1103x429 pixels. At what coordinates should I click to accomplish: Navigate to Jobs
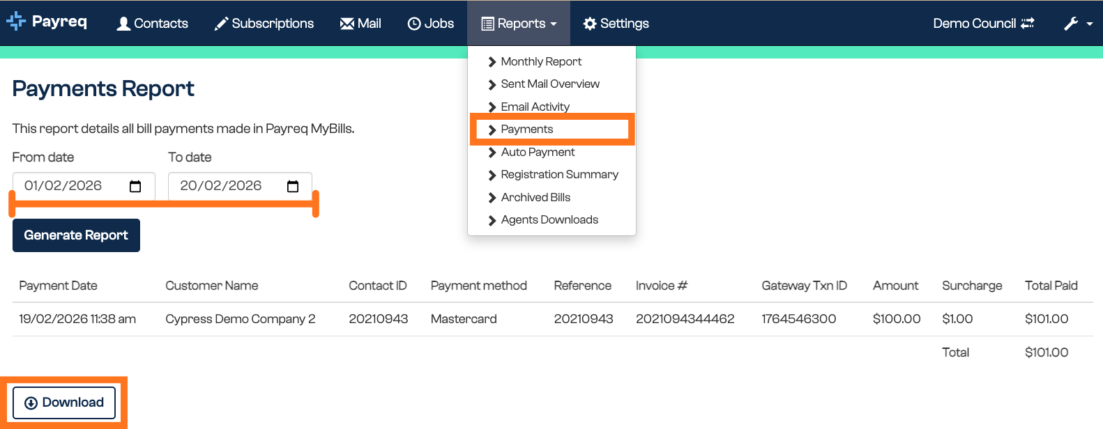point(431,23)
